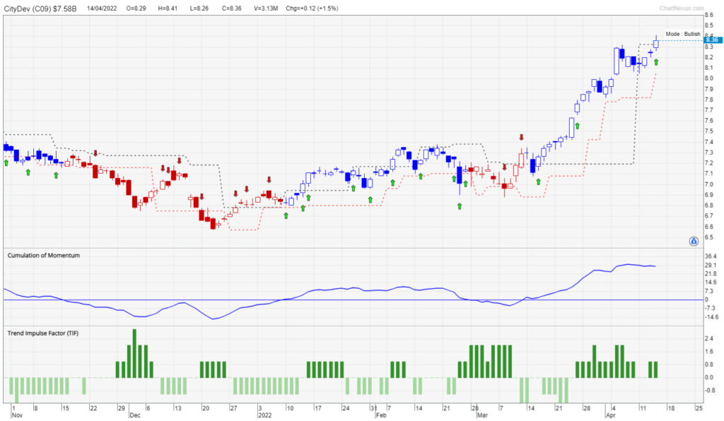Click the 6.5 price axis label
The height and width of the screenshot is (421, 724).
tap(709, 237)
